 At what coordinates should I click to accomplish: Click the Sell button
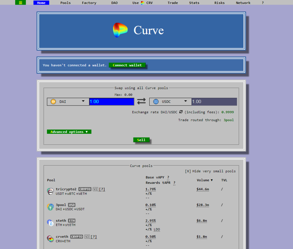(141, 140)
